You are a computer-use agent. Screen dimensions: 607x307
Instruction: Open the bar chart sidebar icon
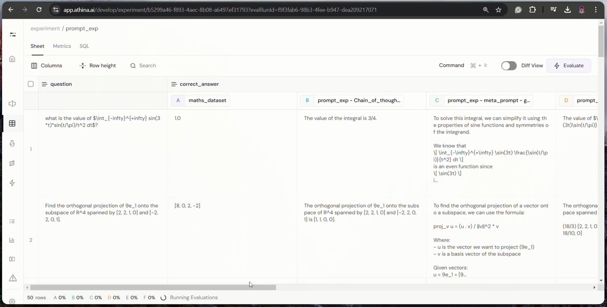pos(12,240)
